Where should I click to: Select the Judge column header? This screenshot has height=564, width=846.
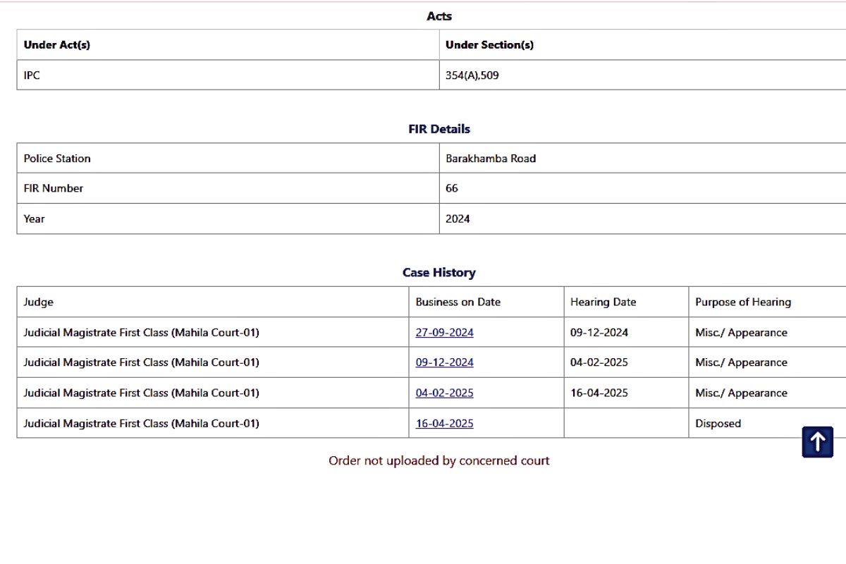38,302
